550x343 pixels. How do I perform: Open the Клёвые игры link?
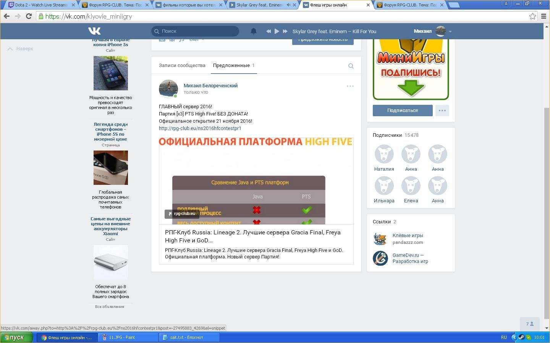point(408,236)
